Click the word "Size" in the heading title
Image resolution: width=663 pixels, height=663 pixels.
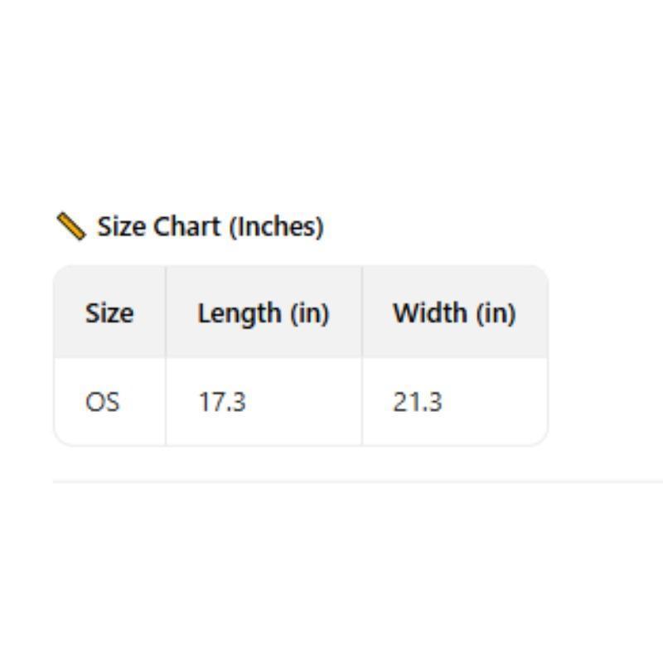click(122, 226)
